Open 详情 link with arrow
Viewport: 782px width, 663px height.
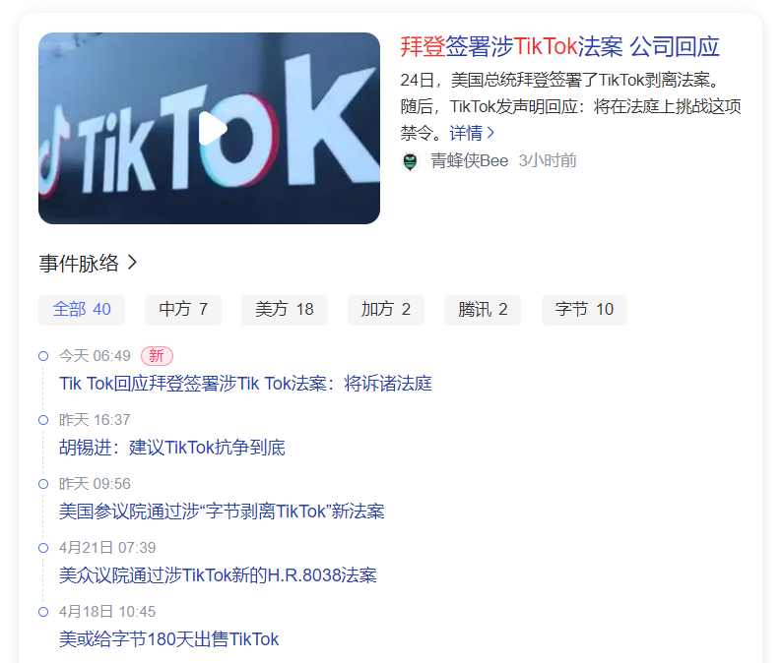[x=472, y=133]
